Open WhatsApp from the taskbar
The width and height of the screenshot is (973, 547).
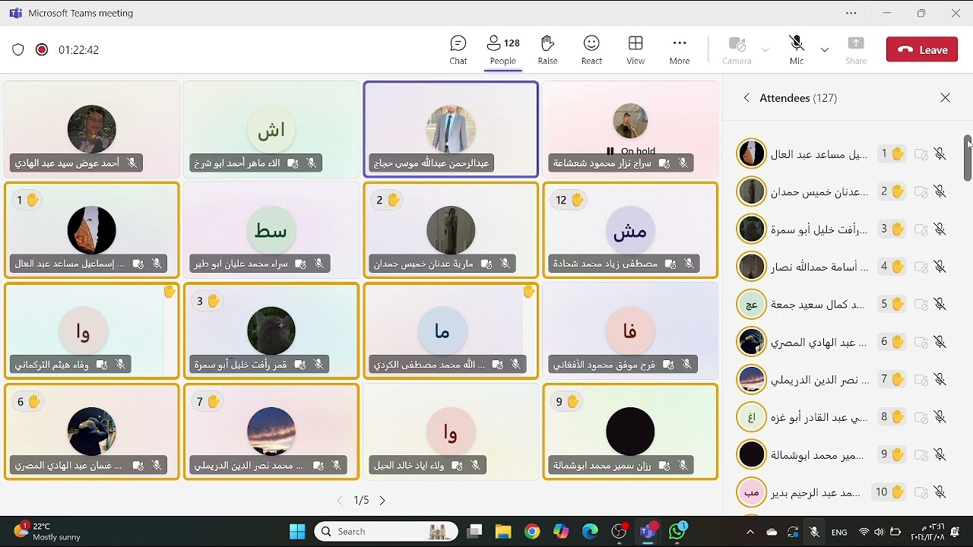[x=677, y=531]
